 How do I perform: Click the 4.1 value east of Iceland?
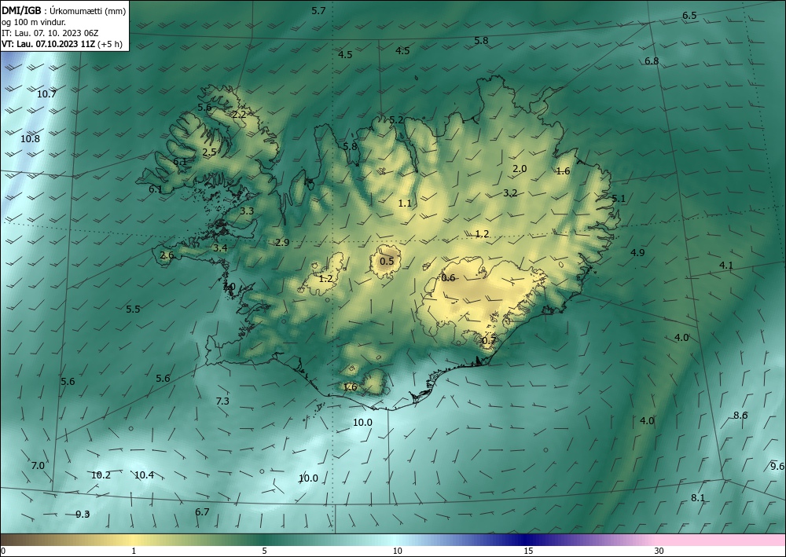[726, 266]
